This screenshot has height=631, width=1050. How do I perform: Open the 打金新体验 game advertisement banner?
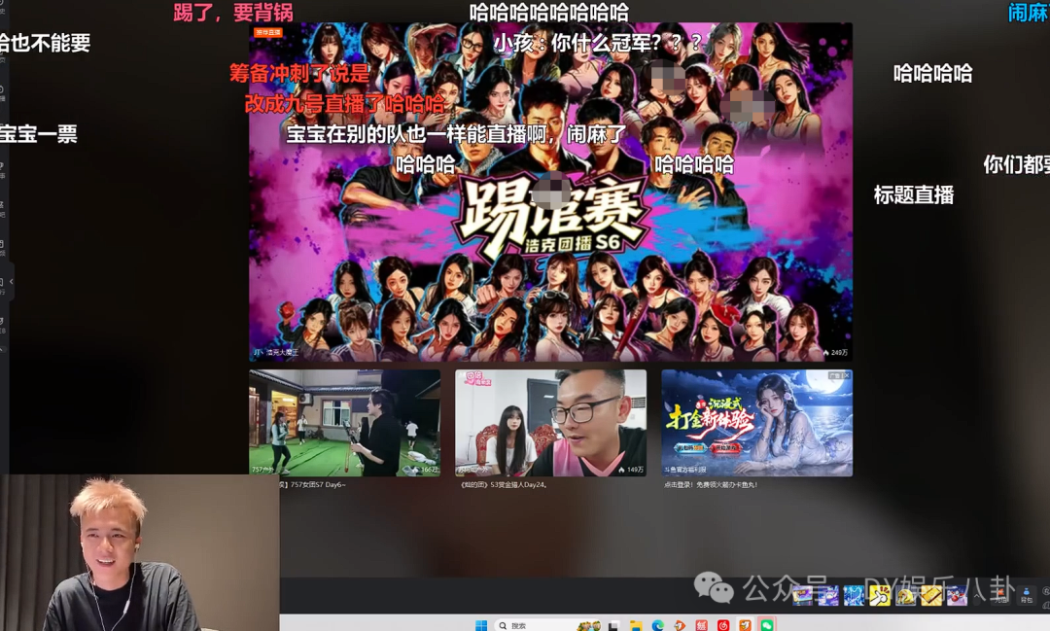(x=756, y=423)
